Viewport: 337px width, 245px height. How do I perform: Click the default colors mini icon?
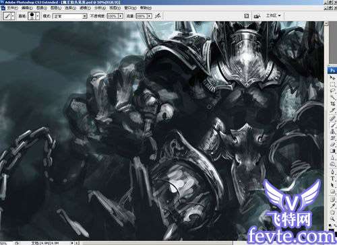coord(330,225)
